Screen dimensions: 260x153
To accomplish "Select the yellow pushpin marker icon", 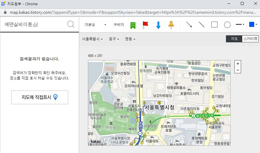I will point(171,25).
